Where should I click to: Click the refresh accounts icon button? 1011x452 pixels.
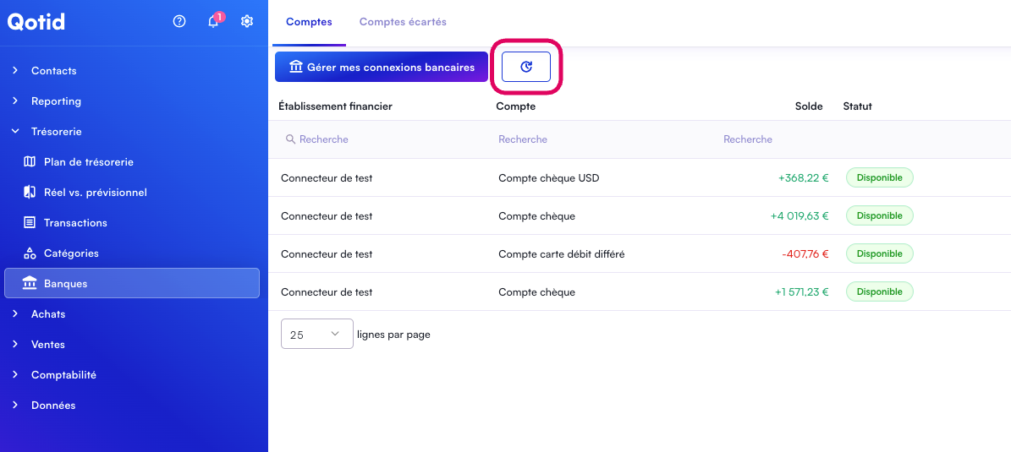click(526, 67)
